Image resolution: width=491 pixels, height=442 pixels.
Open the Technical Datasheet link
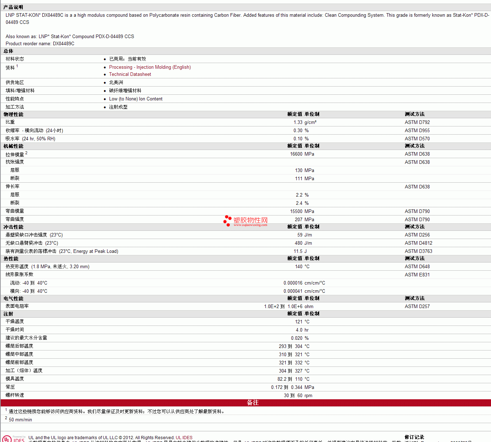130,74
